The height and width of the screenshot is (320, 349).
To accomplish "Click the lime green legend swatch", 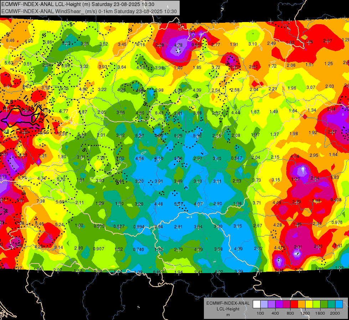I will (x=317, y=304).
